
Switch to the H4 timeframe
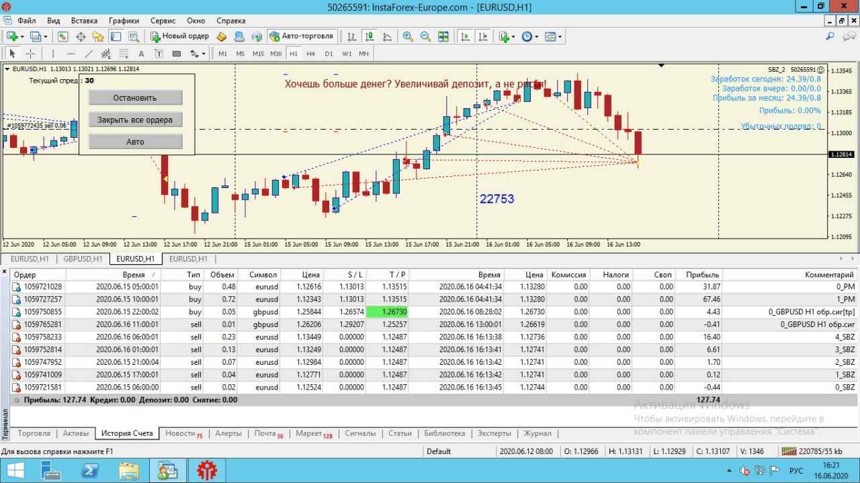(310, 54)
